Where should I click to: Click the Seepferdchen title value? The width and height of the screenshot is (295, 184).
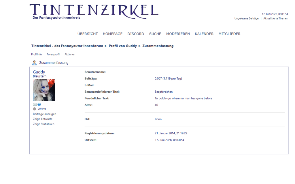click(164, 92)
